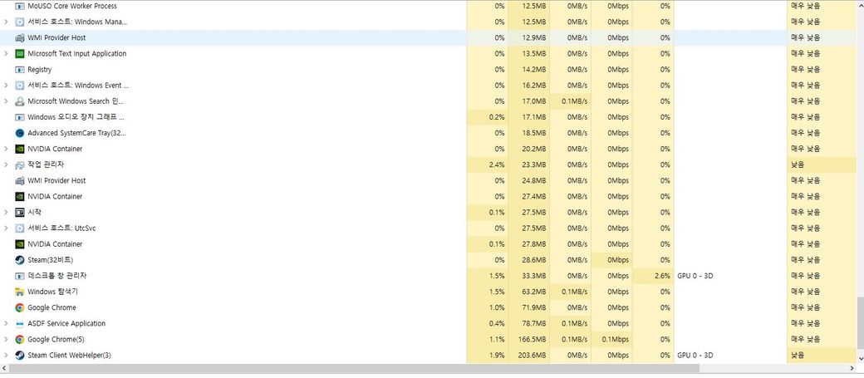The width and height of the screenshot is (864, 378).
Task: Click the Steam Client WebHelper(3) icon
Action: coord(20,356)
